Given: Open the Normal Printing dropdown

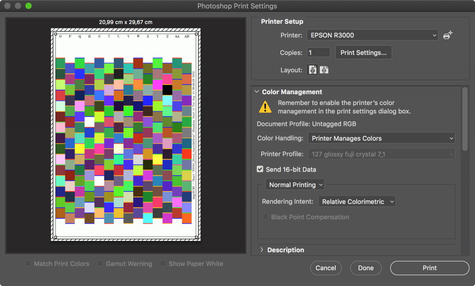Looking at the screenshot, I should point(295,185).
